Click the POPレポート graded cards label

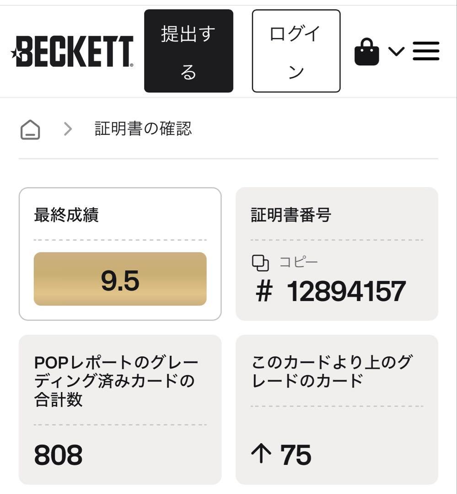click(116, 381)
